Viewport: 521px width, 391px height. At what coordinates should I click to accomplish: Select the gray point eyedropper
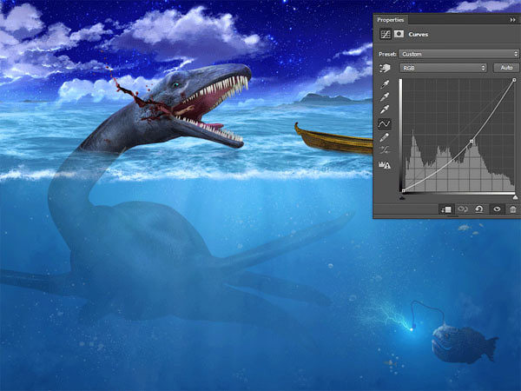385,97
